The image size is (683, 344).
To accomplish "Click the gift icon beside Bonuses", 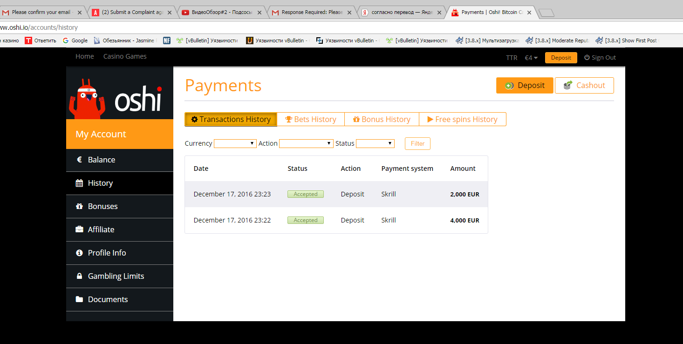I will tap(79, 206).
